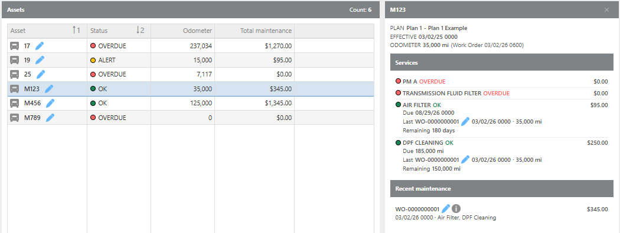Click Due 185,000 mi text
The image size is (620, 233).
pos(423,151)
